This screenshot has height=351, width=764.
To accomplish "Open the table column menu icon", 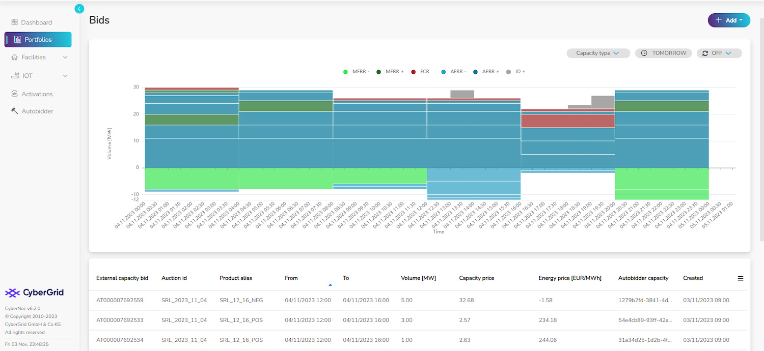I will pyautogui.click(x=741, y=278).
